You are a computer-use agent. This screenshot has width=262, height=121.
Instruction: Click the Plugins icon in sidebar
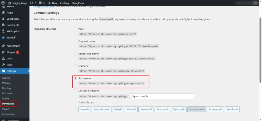pos(3,52)
